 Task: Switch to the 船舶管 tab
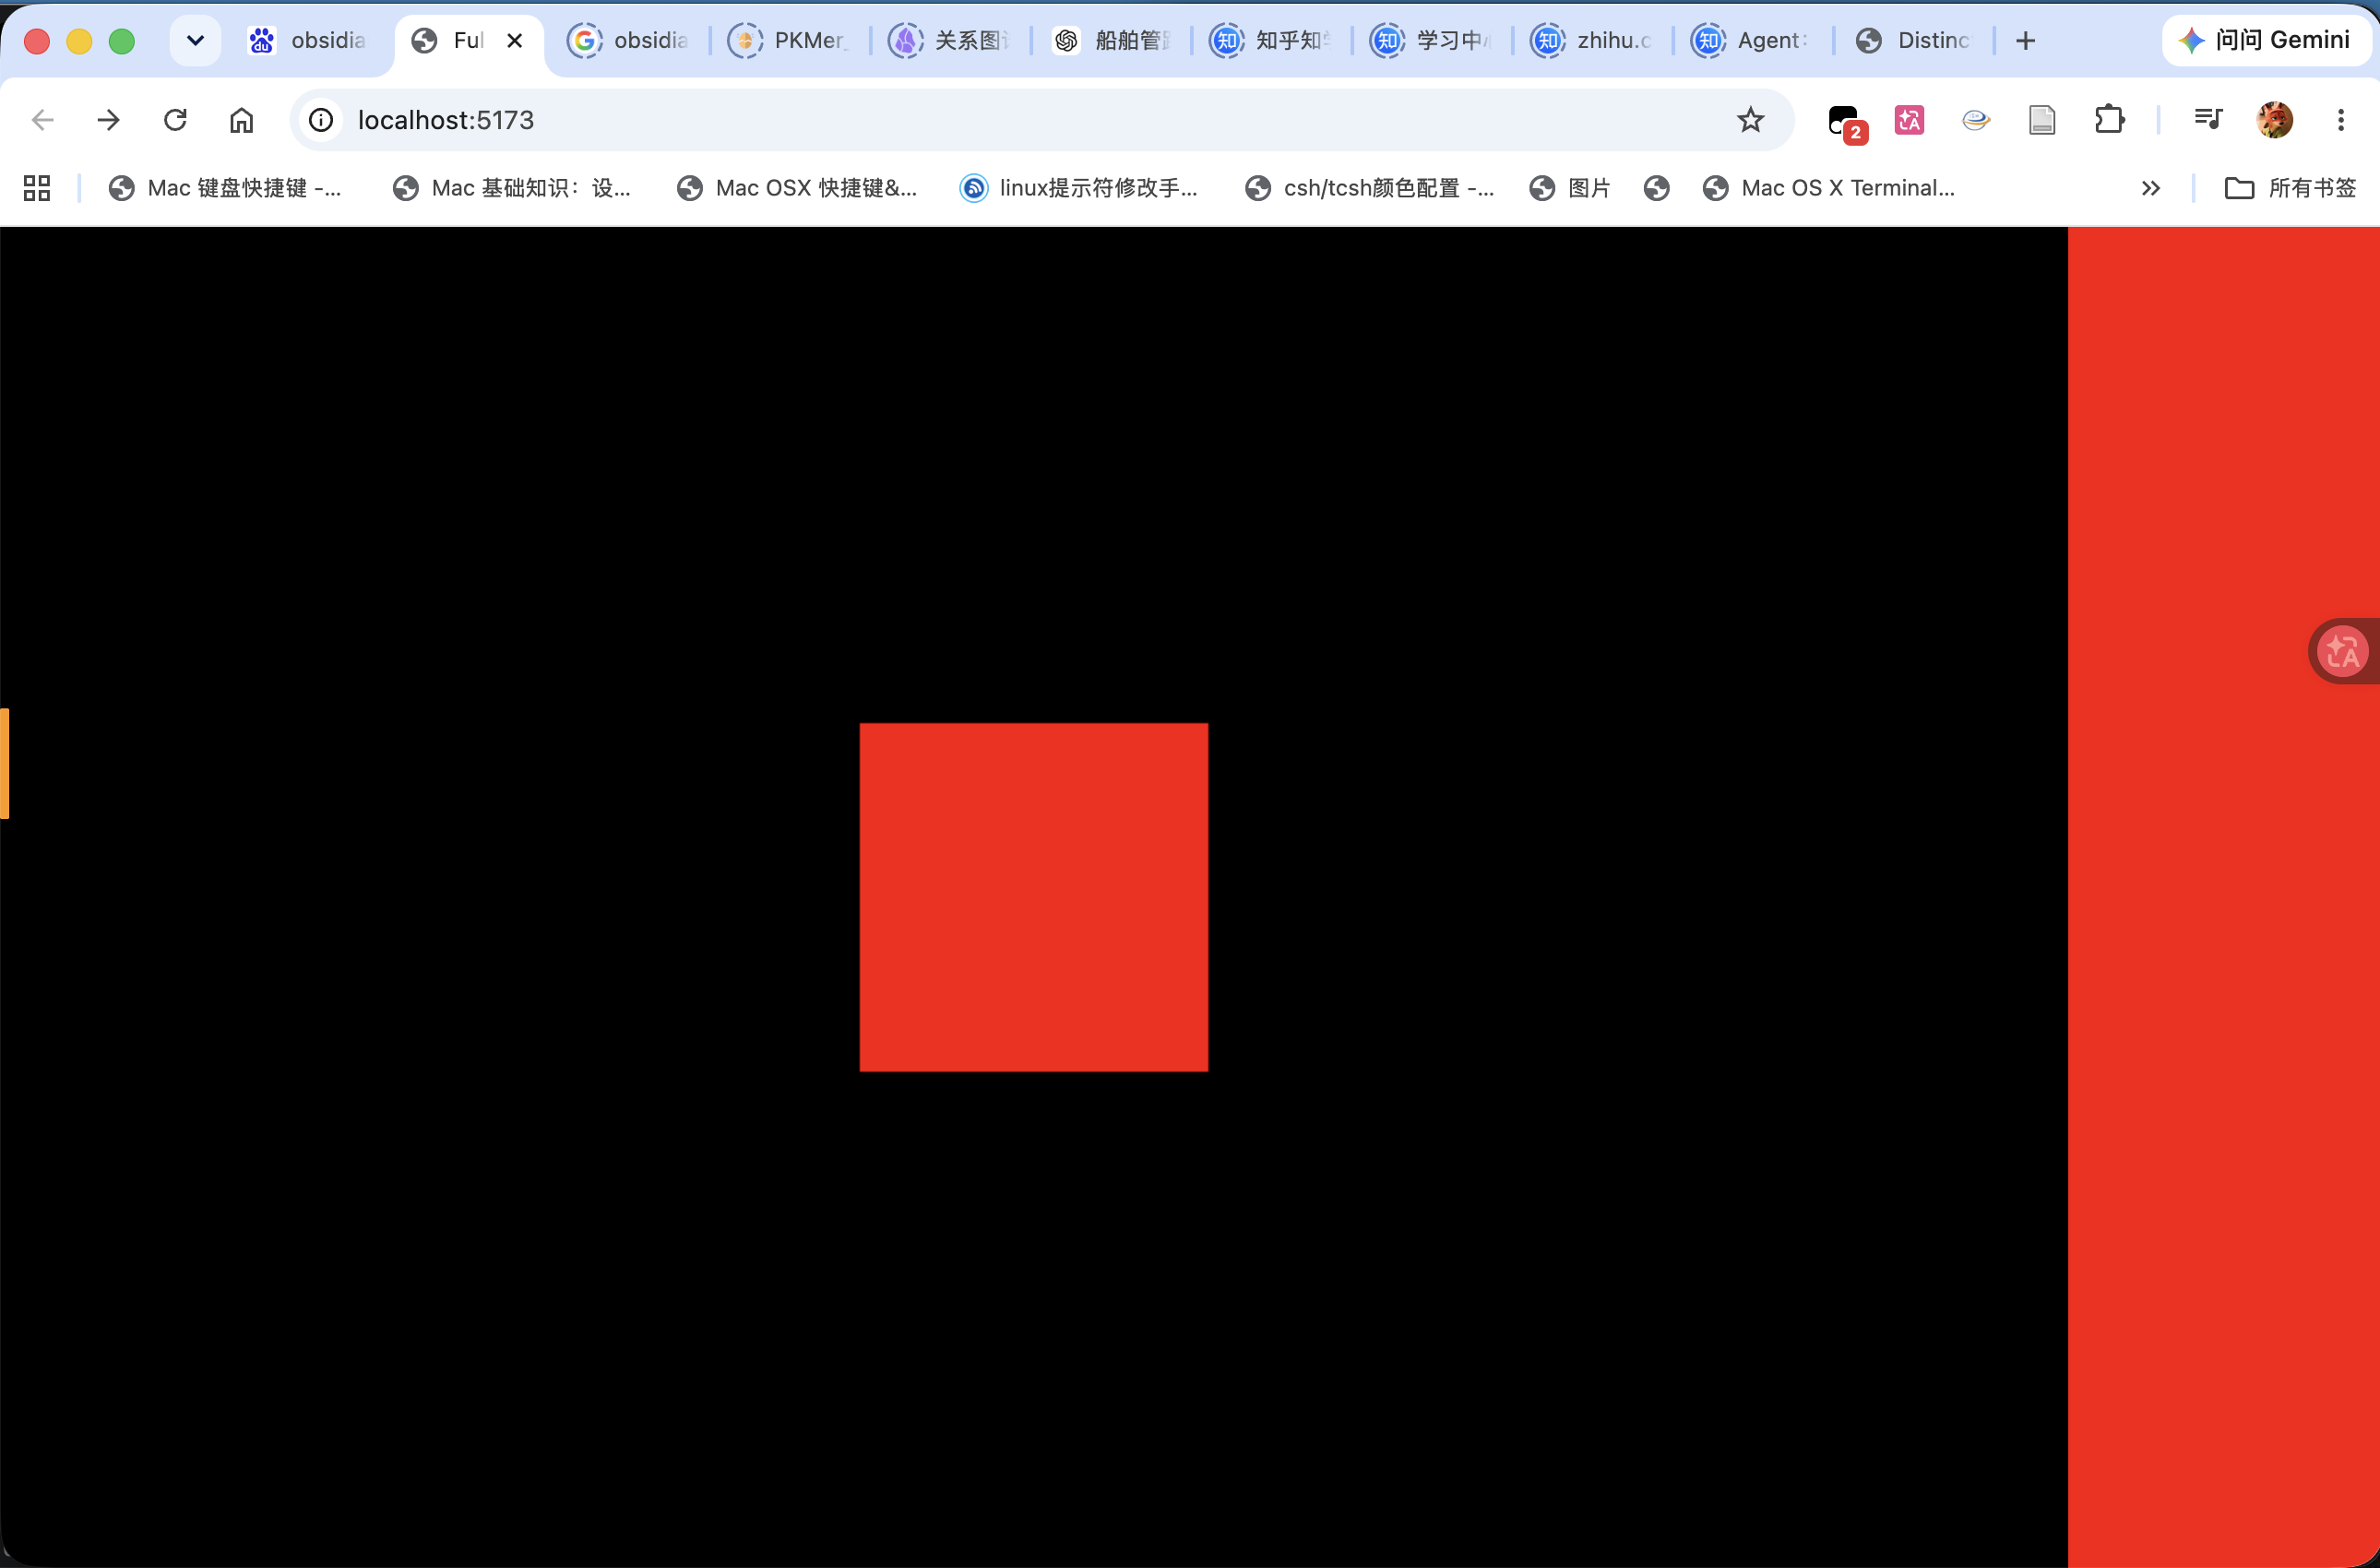[x=1110, y=40]
